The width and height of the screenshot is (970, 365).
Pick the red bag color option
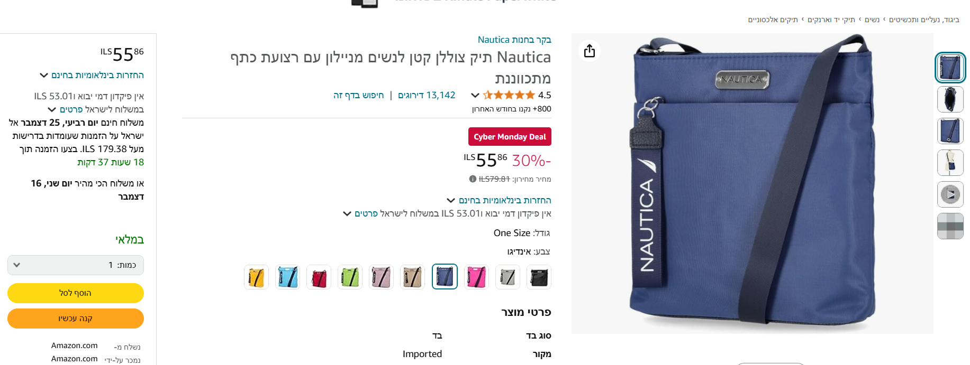click(x=319, y=277)
